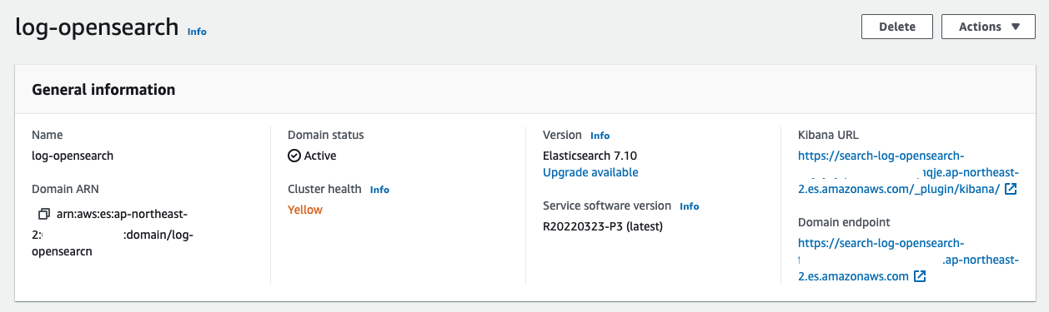The image size is (1049, 312).
Task: Select the log-opensearch name value
Action: (73, 156)
